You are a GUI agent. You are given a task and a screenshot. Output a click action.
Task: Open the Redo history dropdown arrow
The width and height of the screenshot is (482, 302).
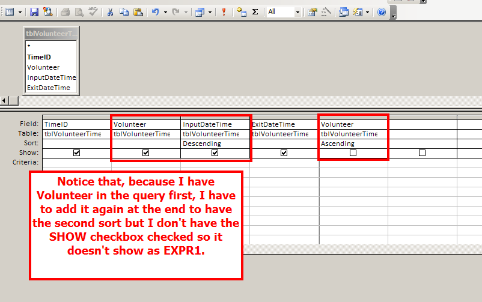click(186, 12)
